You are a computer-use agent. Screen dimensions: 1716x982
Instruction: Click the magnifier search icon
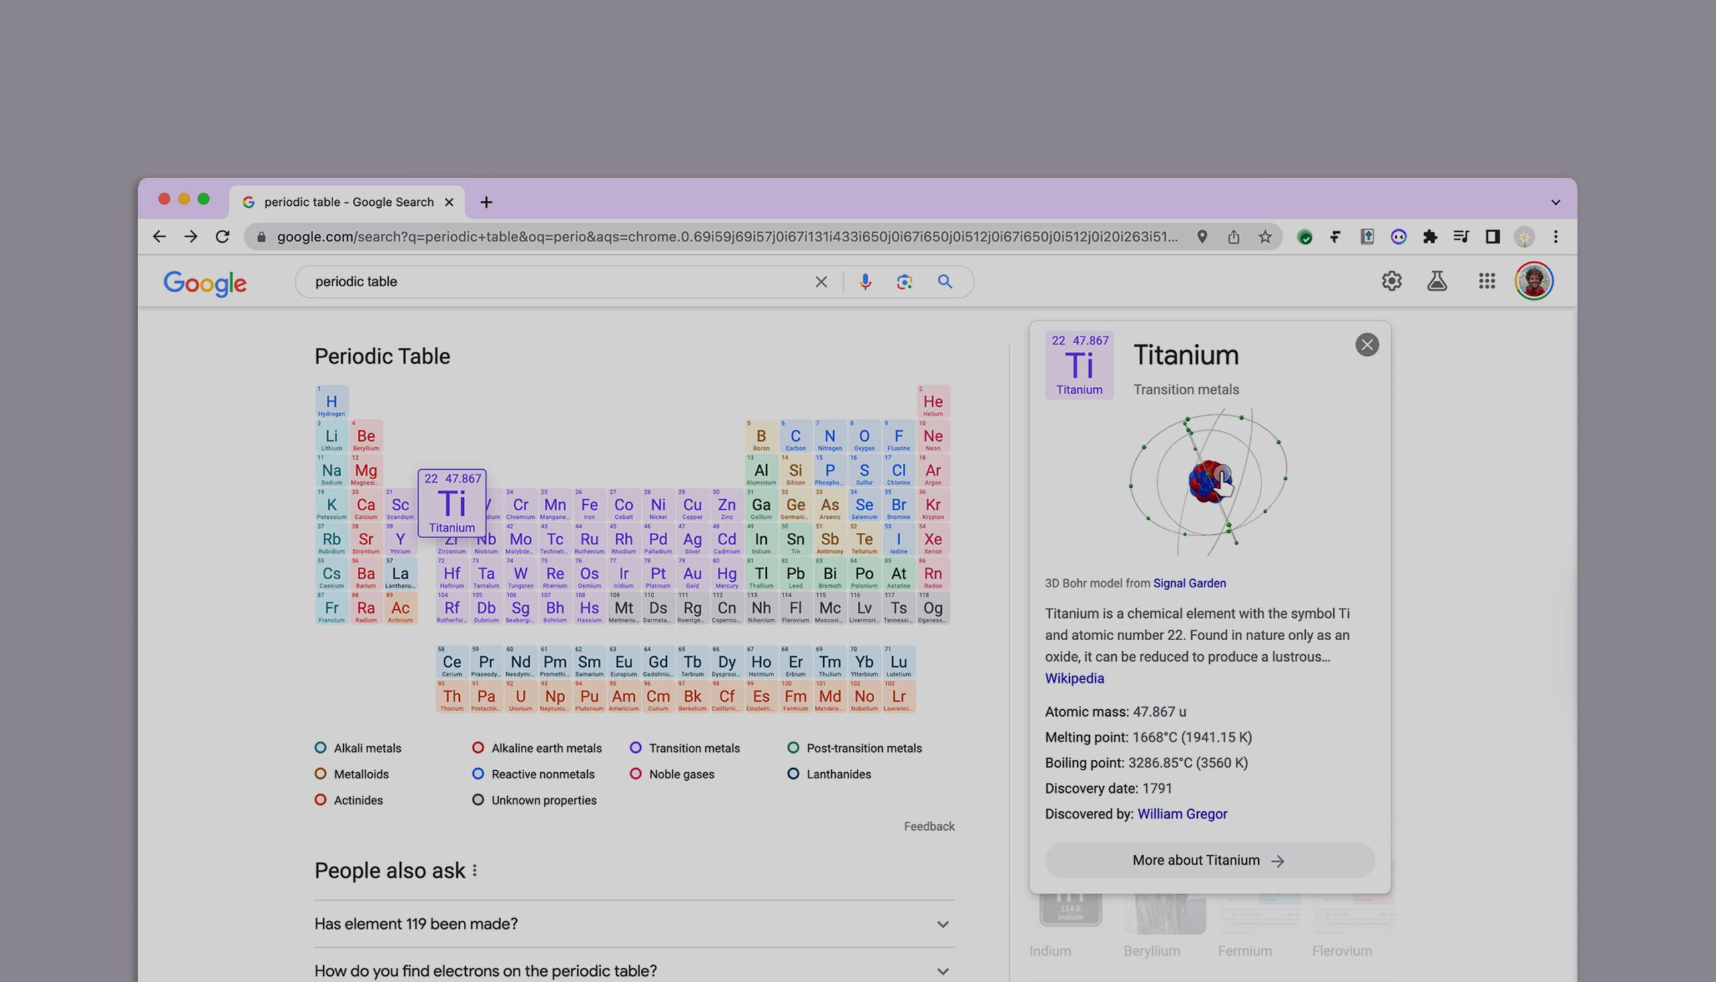click(x=944, y=282)
